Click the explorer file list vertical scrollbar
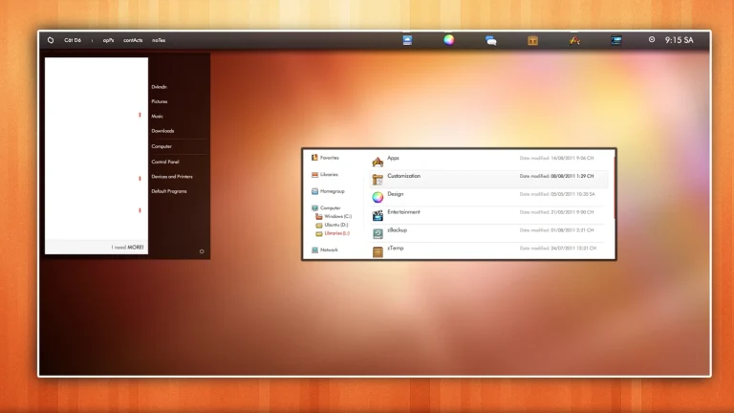This screenshot has height=413, width=734. click(615, 187)
